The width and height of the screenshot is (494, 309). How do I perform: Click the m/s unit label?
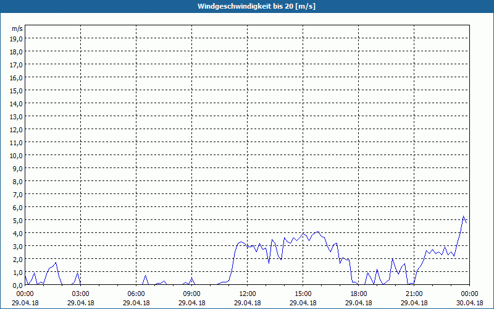[17, 28]
